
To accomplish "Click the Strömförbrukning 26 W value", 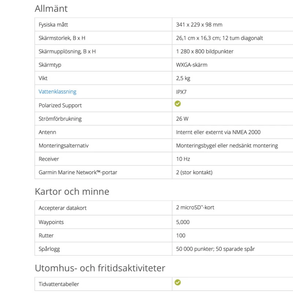I will click(182, 119).
